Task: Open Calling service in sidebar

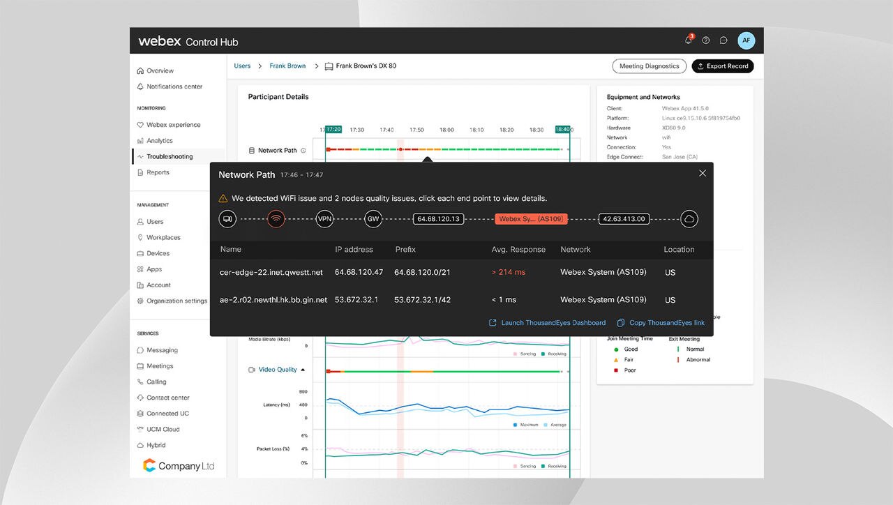Action: [151, 382]
